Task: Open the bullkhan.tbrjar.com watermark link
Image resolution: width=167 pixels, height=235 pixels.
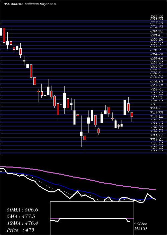Action: click(x=40, y=4)
